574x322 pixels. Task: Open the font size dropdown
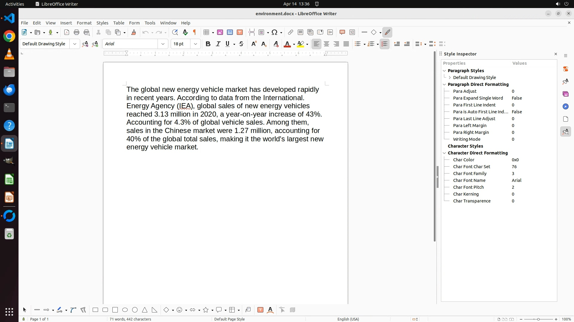(x=196, y=44)
